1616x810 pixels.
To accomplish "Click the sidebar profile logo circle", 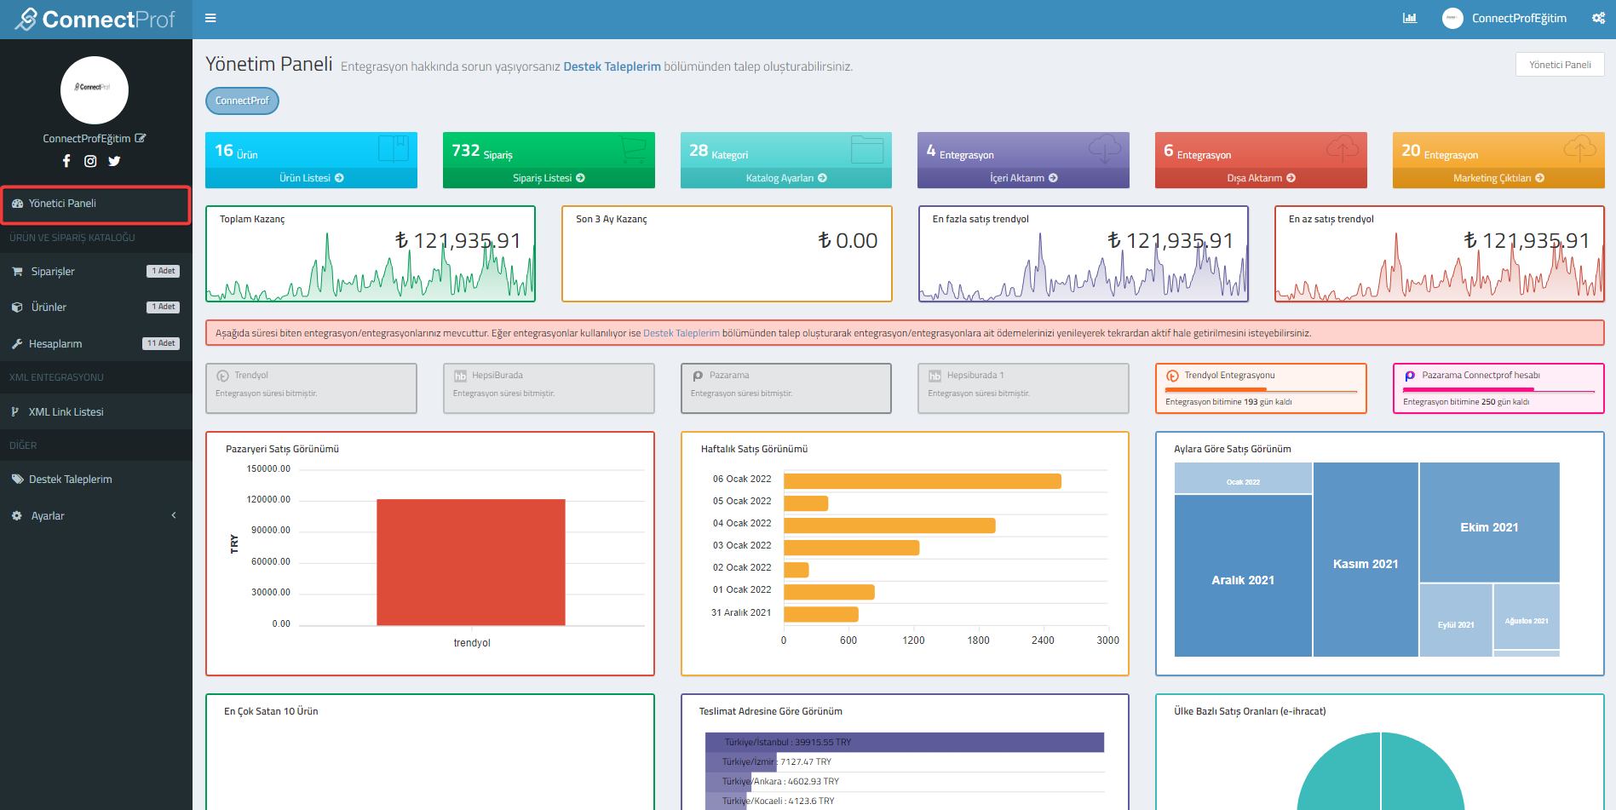I will pos(95,90).
